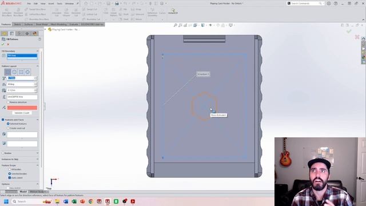This screenshot has width=366, height=206.
Task: Select the Perforation pattern layout icon
Action: pos(7,72)
